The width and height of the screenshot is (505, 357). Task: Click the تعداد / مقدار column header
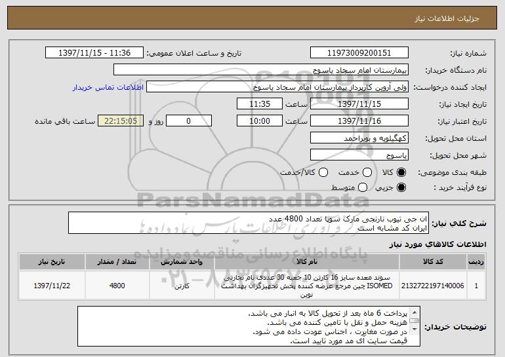pos(117,261)
